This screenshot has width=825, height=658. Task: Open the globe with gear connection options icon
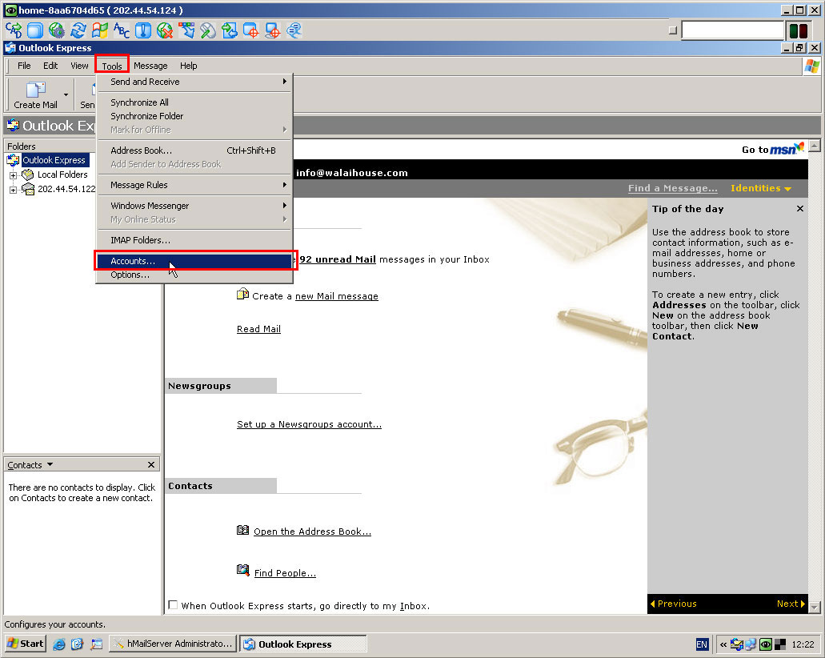pos(56,30)
